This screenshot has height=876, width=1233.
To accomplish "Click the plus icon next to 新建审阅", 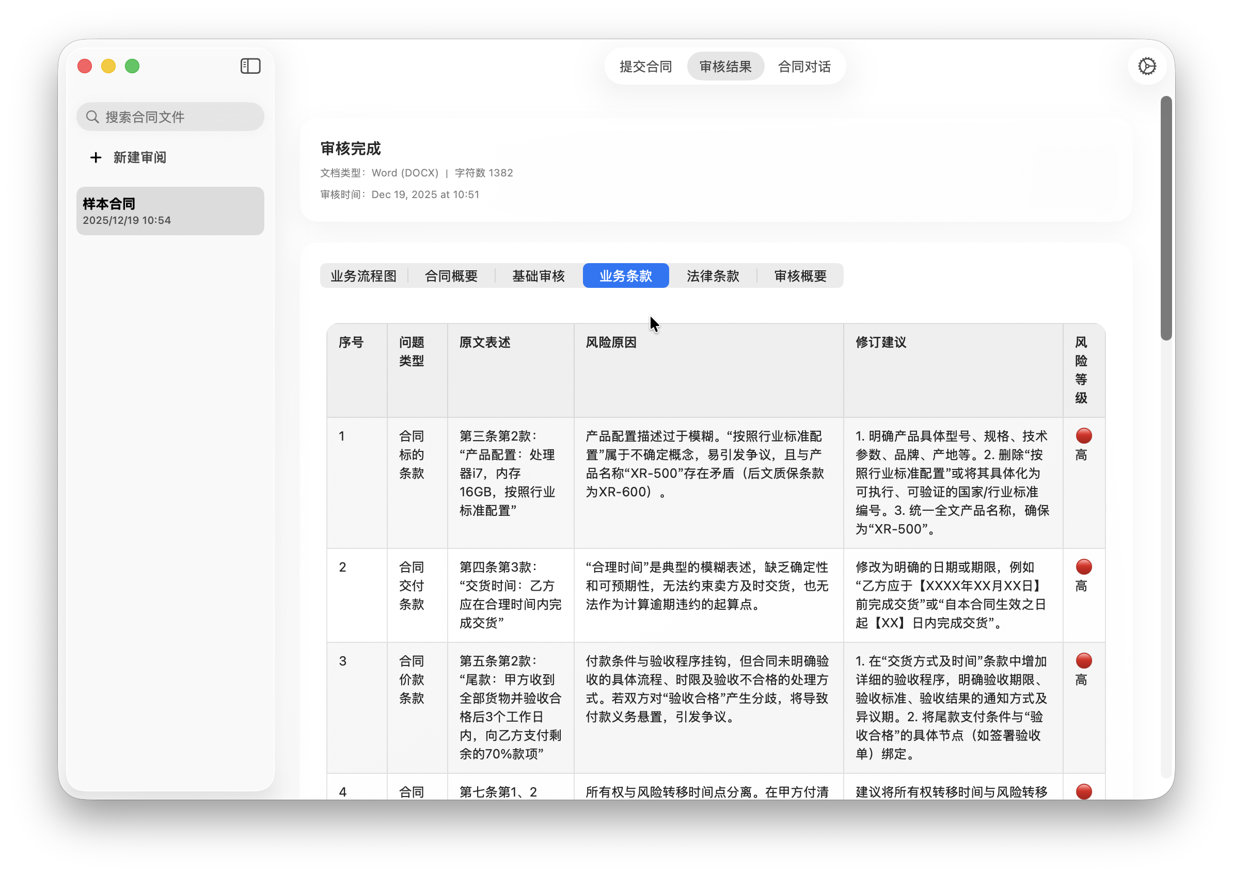I will click(x=96, y=157).
